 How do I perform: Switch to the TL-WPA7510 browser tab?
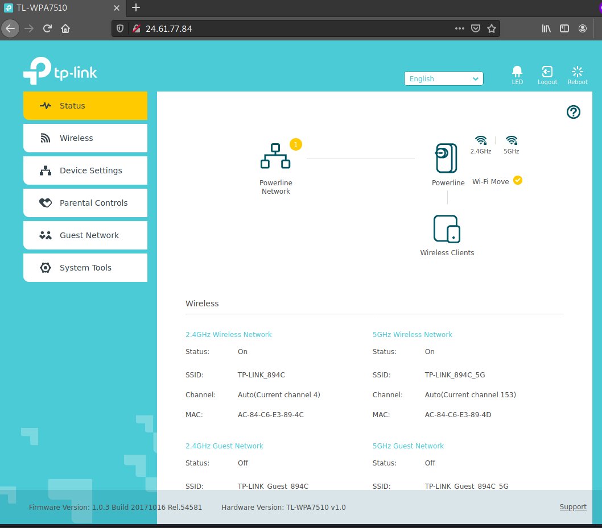tap(40, 8)
